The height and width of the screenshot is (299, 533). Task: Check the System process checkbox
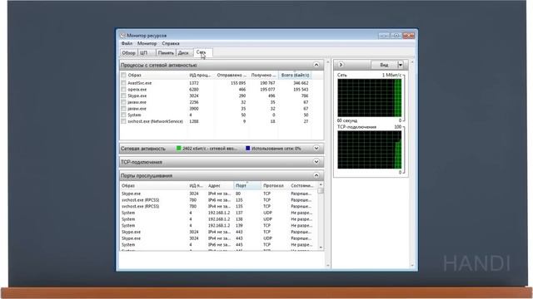coord(123,115)
